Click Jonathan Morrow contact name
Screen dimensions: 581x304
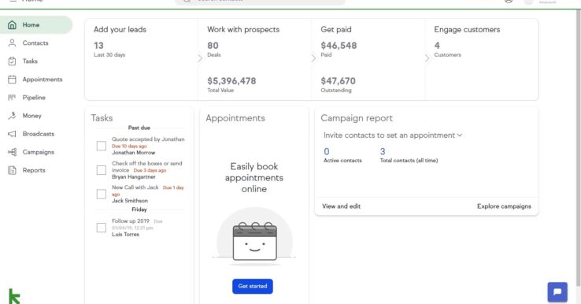coord(133,153)
